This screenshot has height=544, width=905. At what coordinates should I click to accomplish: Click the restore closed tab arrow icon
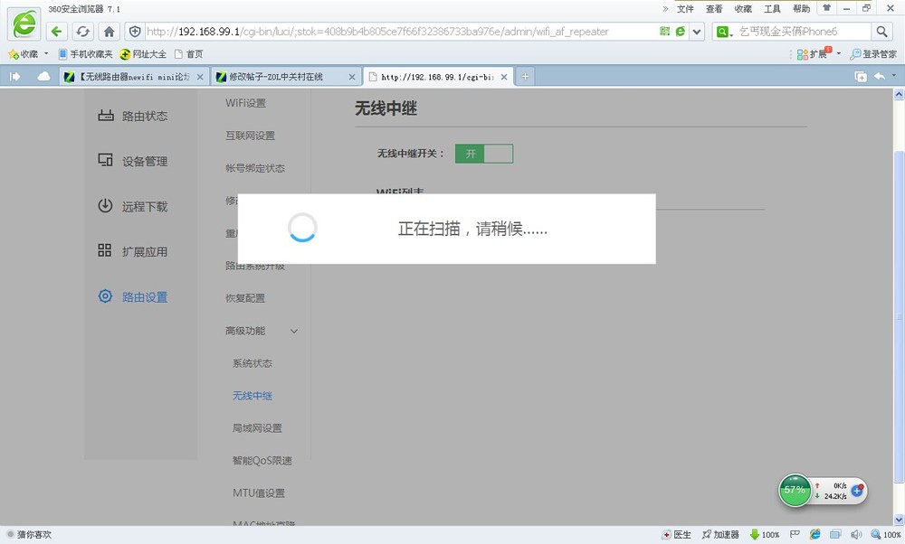tap(880, 76)
